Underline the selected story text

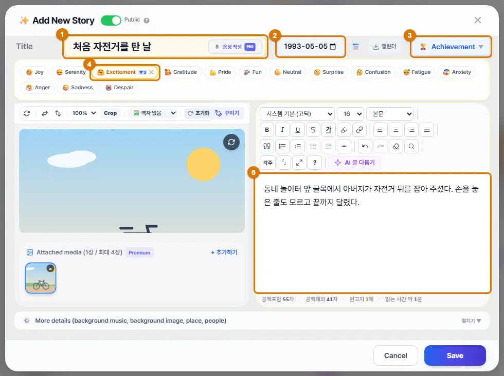point(298,130)
